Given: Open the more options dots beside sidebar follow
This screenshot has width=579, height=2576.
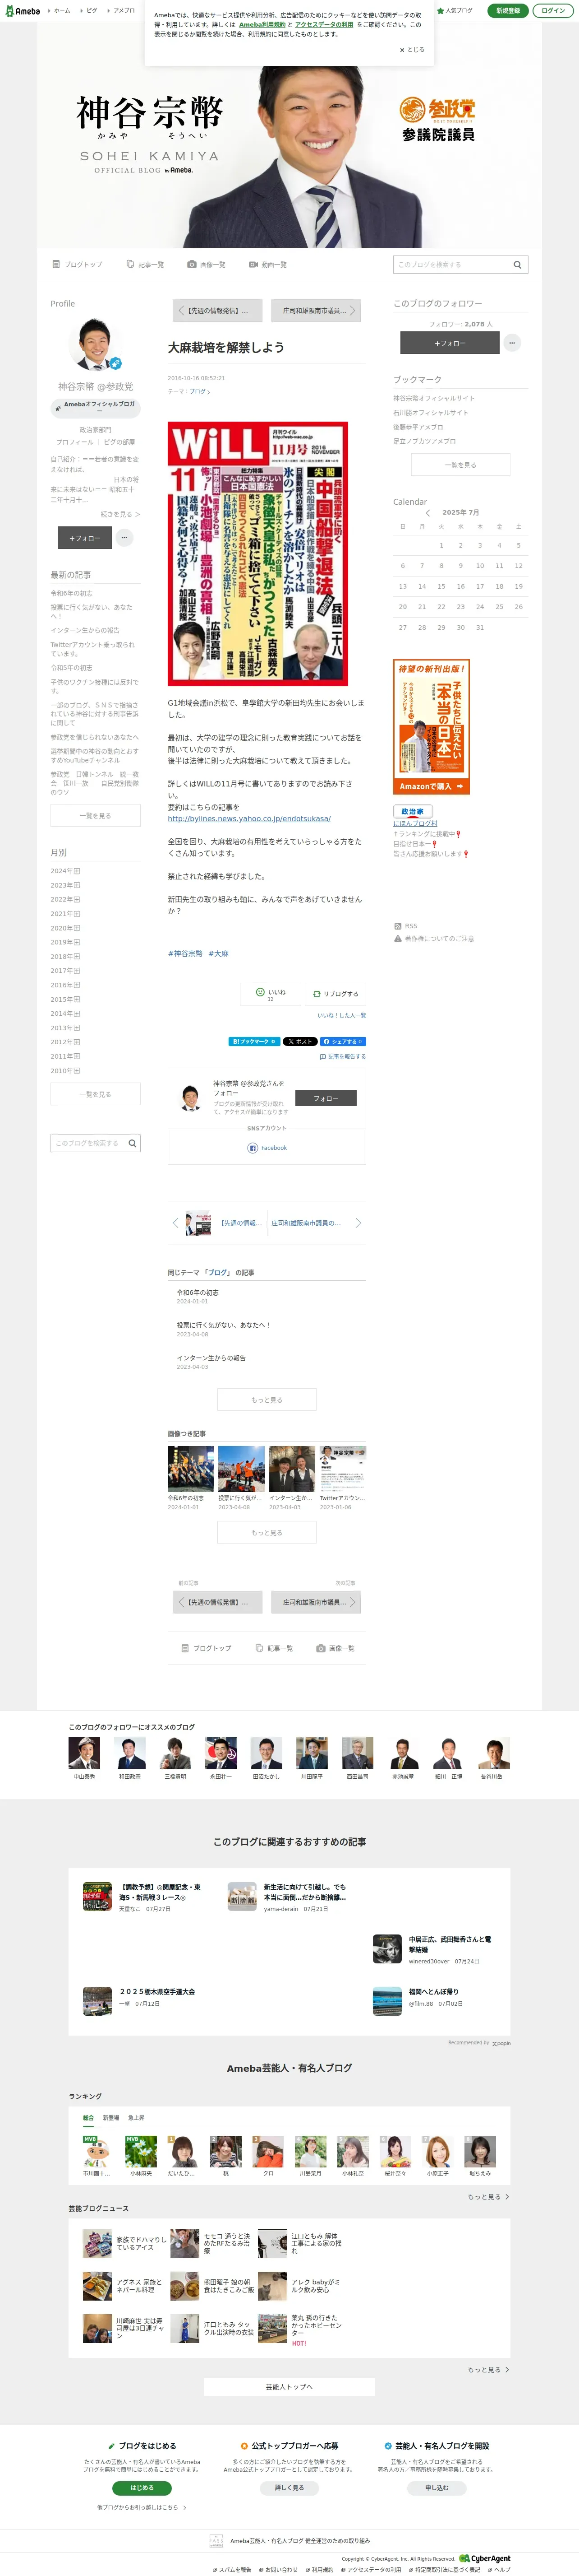Looking at the screenshot, I should [125, 538].
